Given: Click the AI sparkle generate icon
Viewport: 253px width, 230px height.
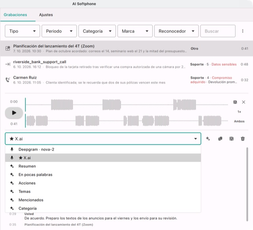Looking at the screenshot, I should pos(208,139).
